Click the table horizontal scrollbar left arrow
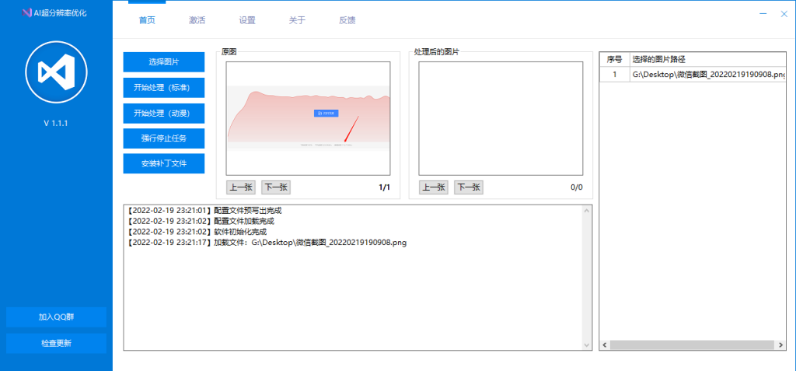 605,345
